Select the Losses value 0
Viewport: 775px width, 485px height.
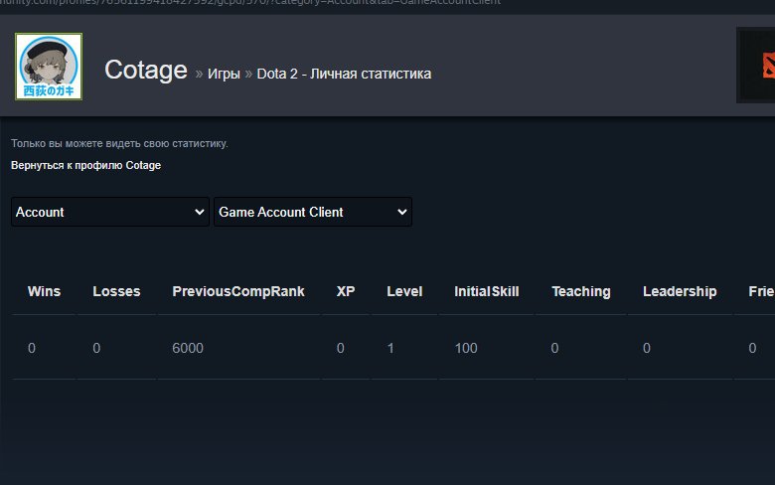coord(96,348)
